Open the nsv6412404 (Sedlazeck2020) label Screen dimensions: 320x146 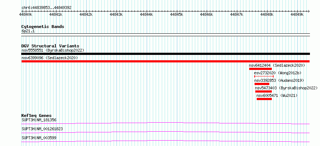pos(277,65)
